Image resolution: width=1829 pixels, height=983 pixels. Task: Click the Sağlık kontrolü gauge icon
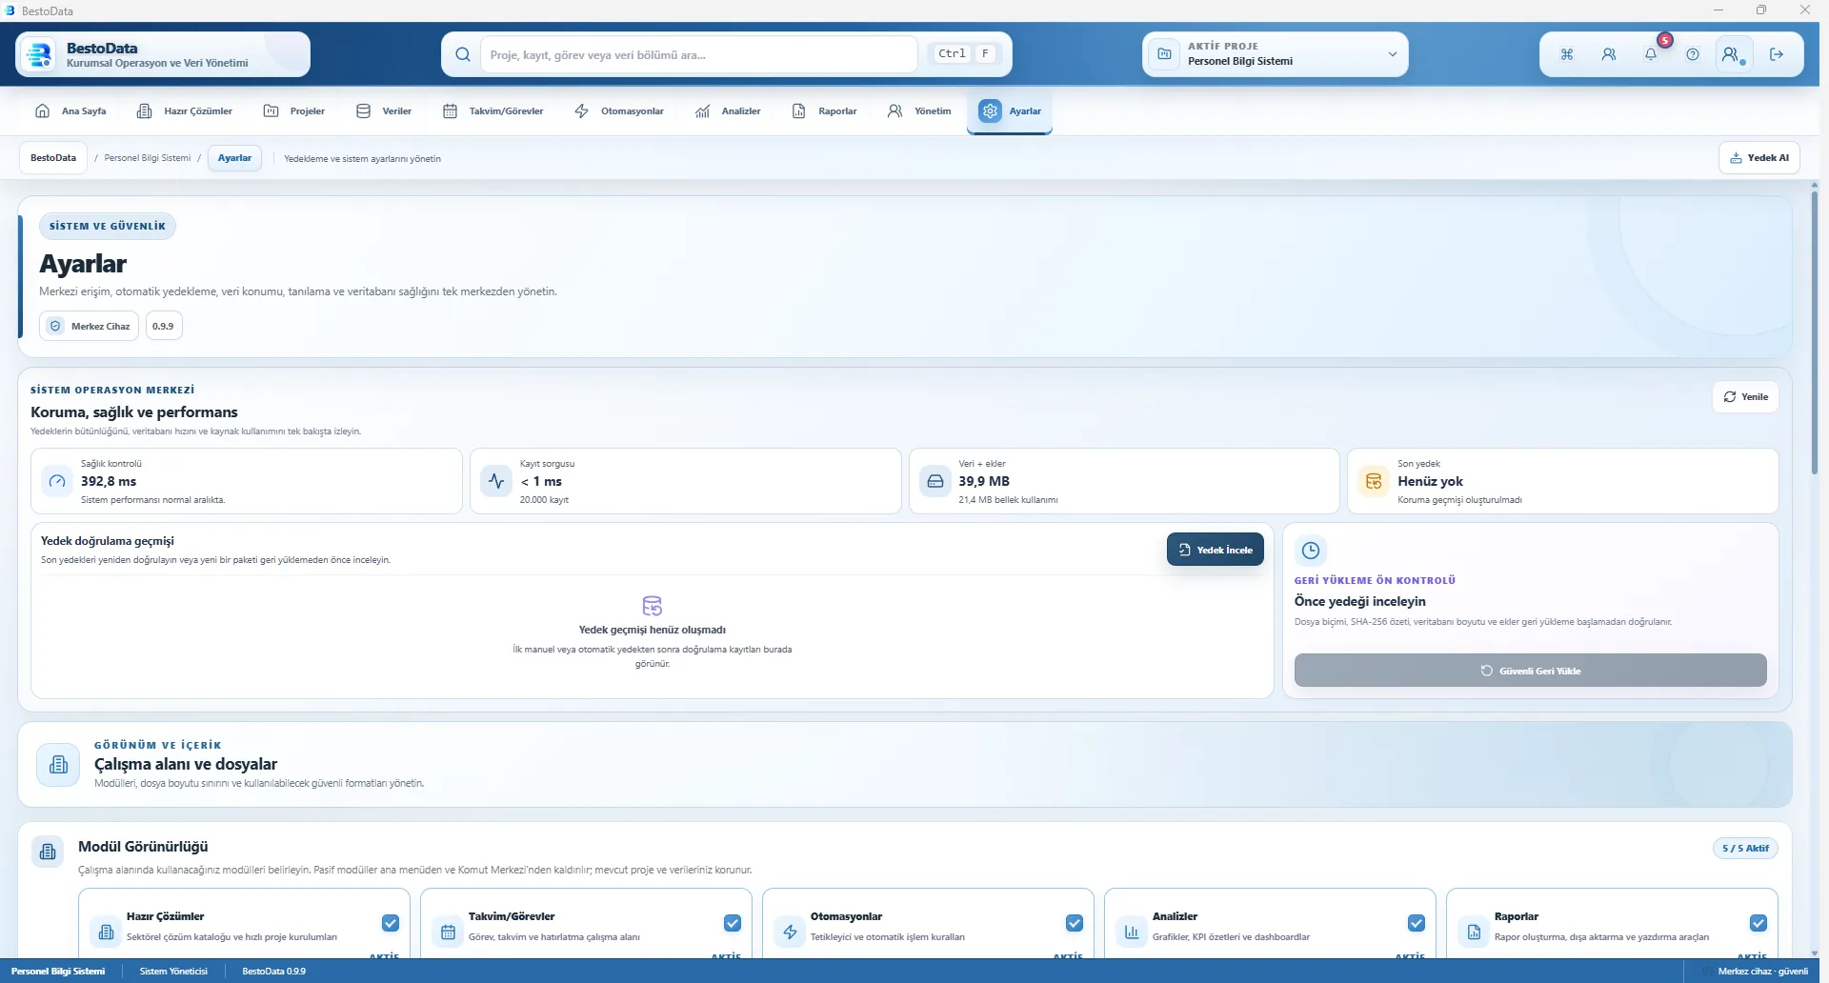57,481
